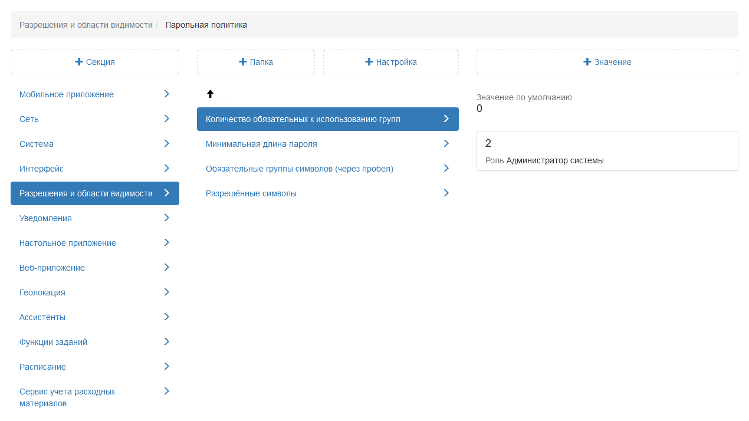Click chevron beside Сеть section
This screenshot has height=421, width=749.
click(166, 119)
